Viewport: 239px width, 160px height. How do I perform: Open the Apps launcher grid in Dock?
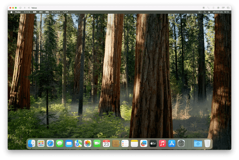[41, 143]
